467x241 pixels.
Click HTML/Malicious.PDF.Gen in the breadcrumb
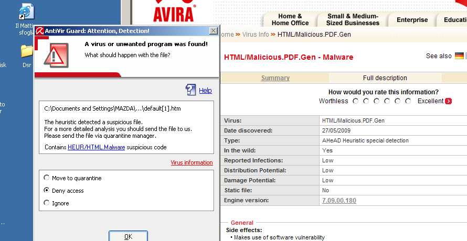click(314, 35)
